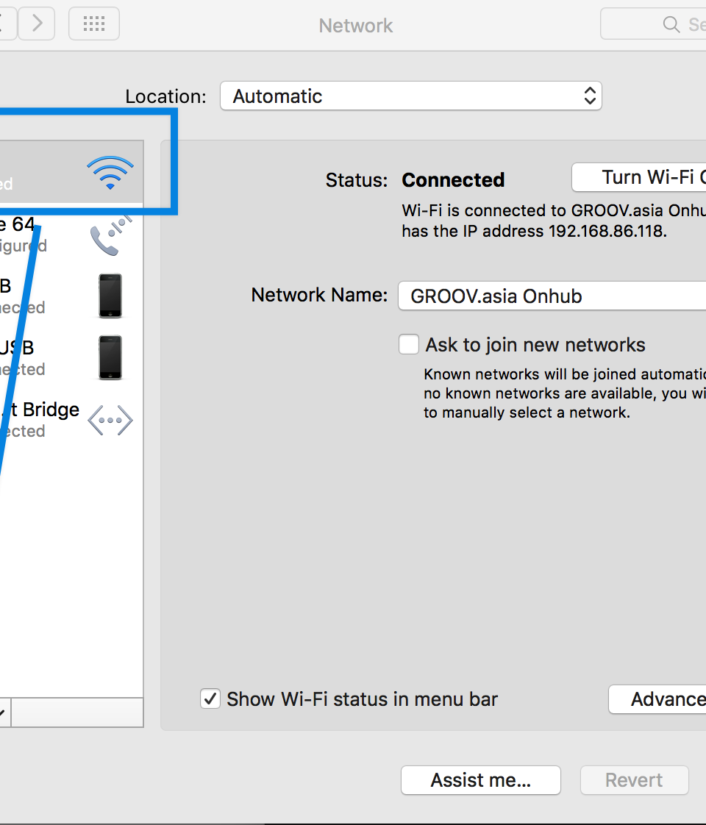This screenshot has width=706, height=825.
Task: Enable Ask to join new networks
Action: [409, 344]
